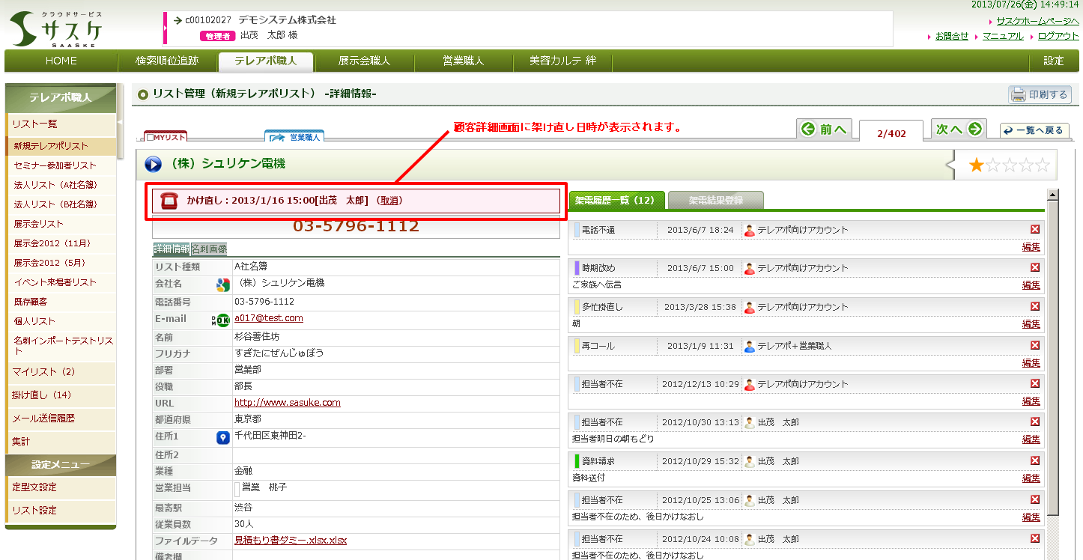The image size is (1083, 560).
Task: Collapse the left sidebar with the arrow handle
Action: coord(120,122)
